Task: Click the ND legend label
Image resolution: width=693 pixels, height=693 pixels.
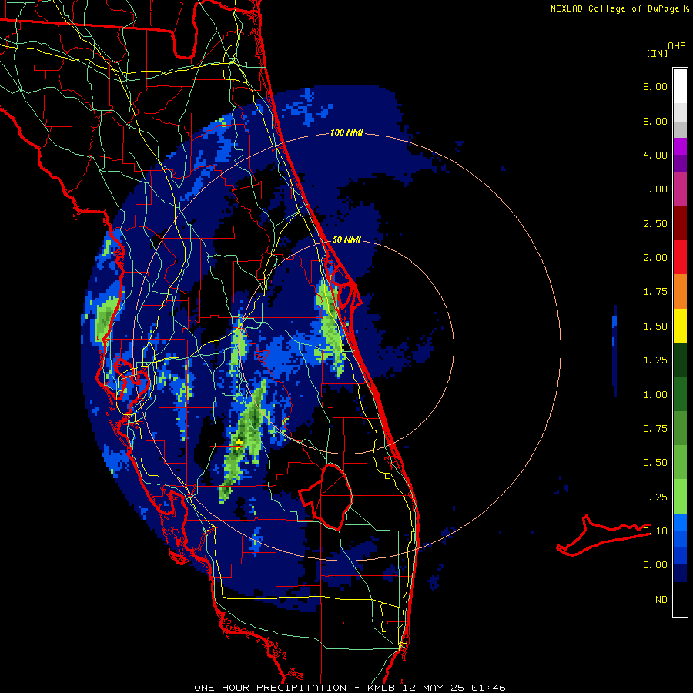Action: click(x=661, y=600)
